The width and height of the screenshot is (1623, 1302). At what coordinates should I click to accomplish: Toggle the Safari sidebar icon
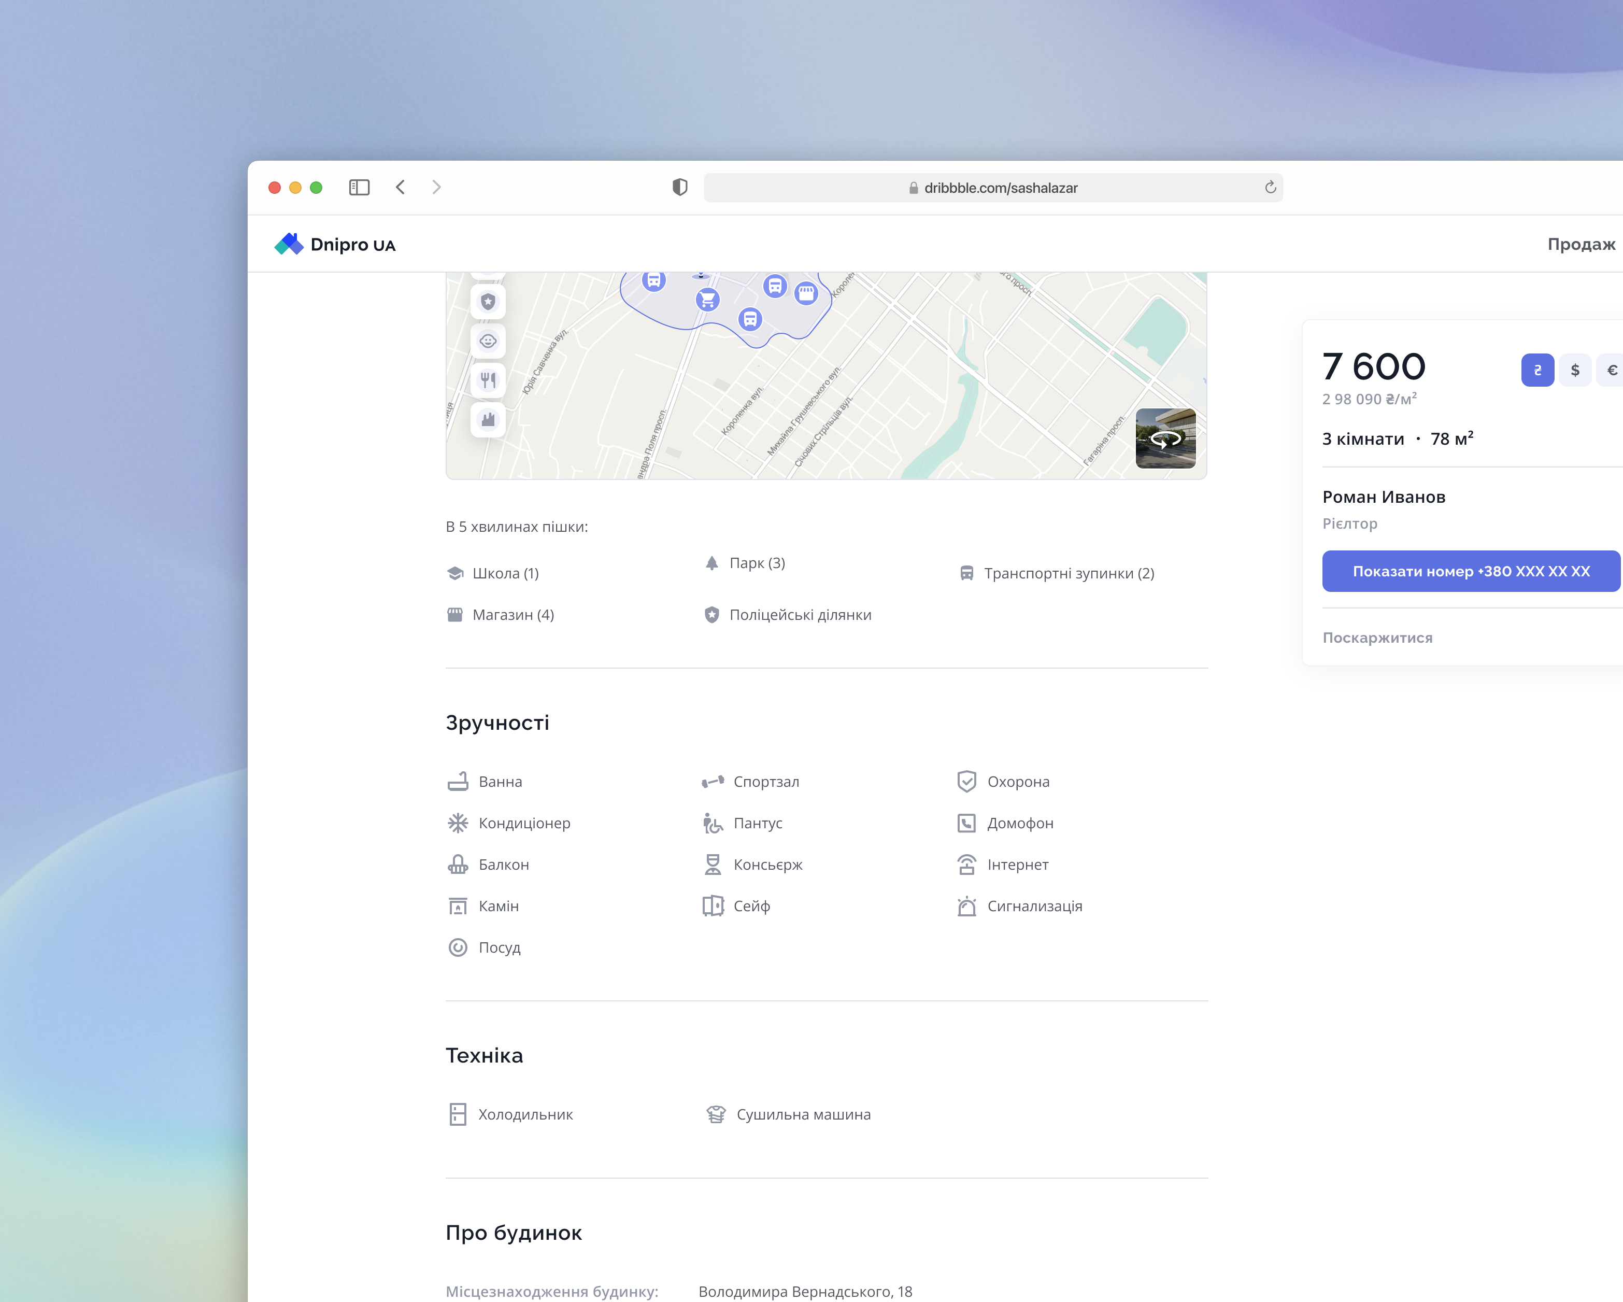[359, 188]
